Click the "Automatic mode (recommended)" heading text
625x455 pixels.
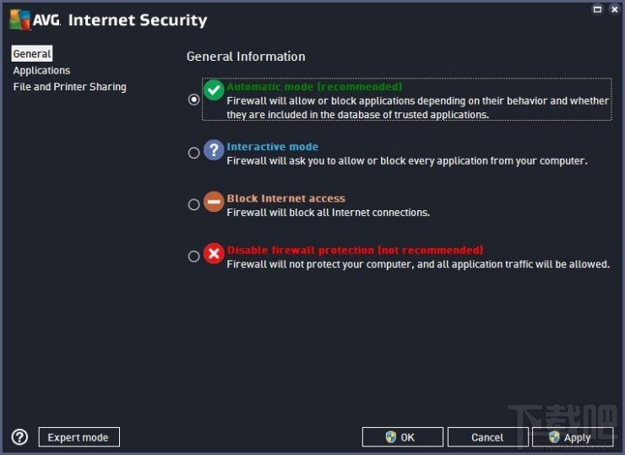point(314,86)
